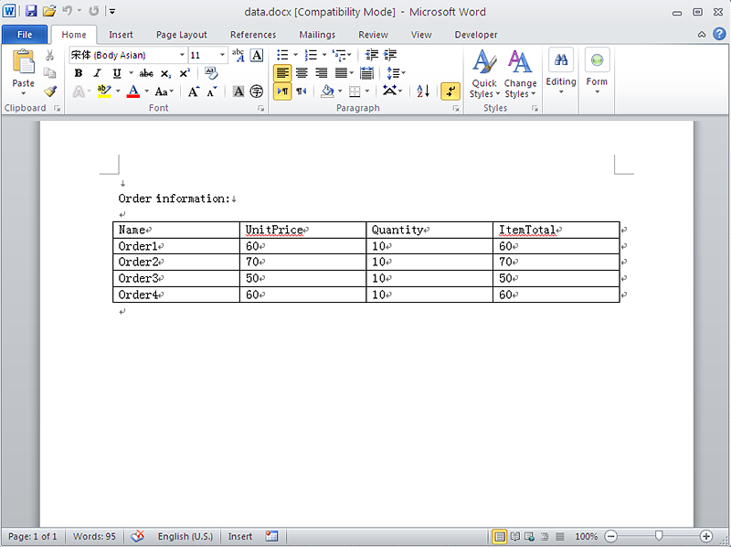
Task: Toggle Right-to-Left text direction
Action: click(x=302, y=91)
